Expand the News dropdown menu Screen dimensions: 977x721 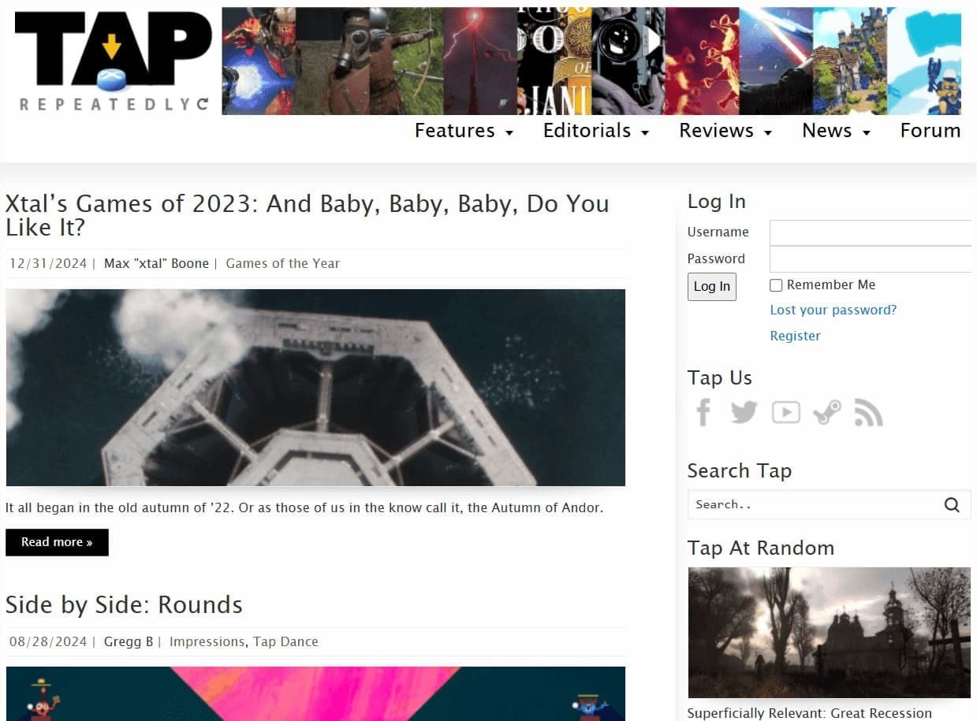pos(836,131)
